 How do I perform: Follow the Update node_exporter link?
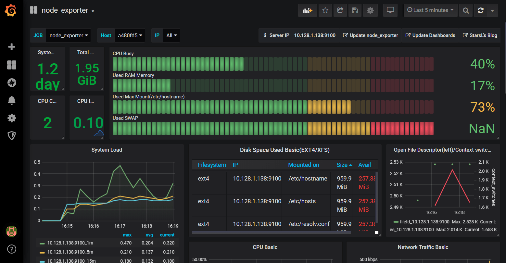[371, 35]
